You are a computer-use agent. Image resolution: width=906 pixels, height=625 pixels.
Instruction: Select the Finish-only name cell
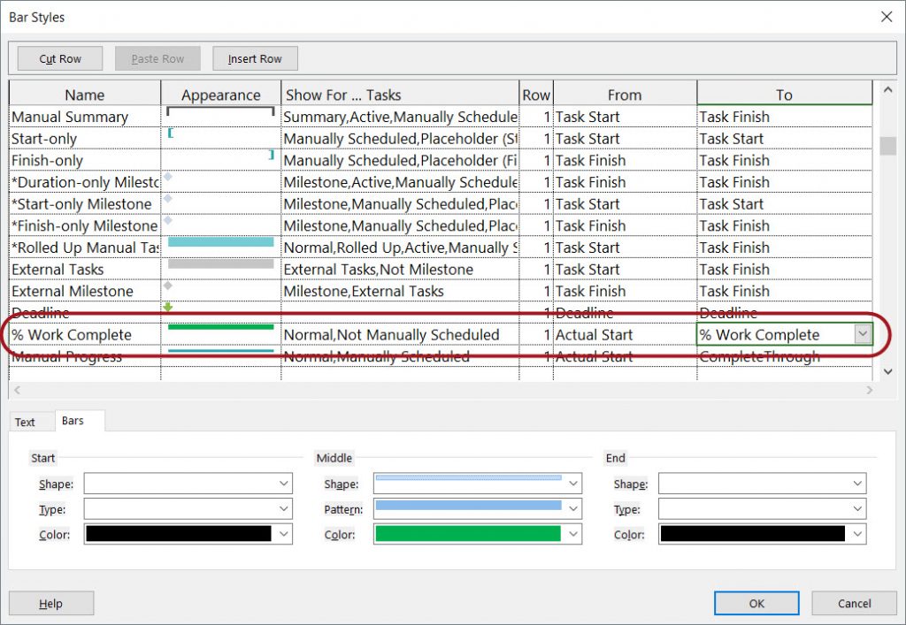coord(85,160)
